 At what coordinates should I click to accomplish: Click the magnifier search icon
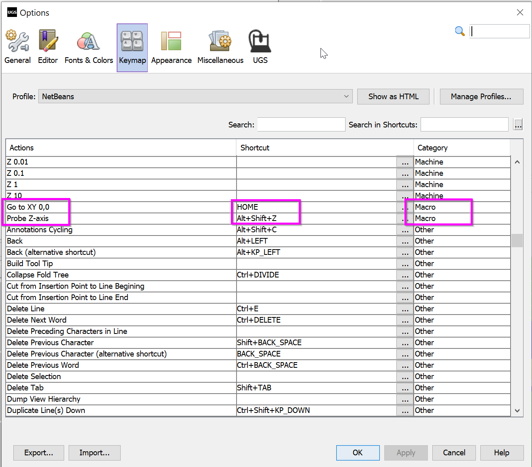[460, 31]
